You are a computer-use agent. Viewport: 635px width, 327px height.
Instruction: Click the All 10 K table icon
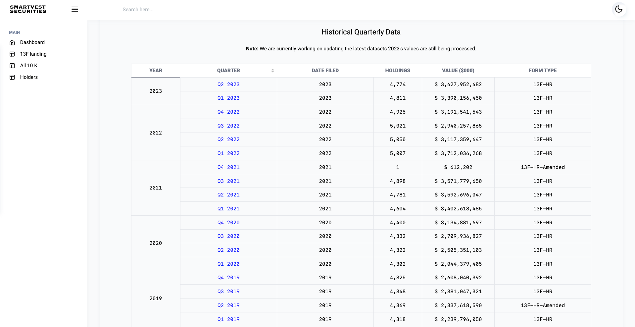(12, 66)
